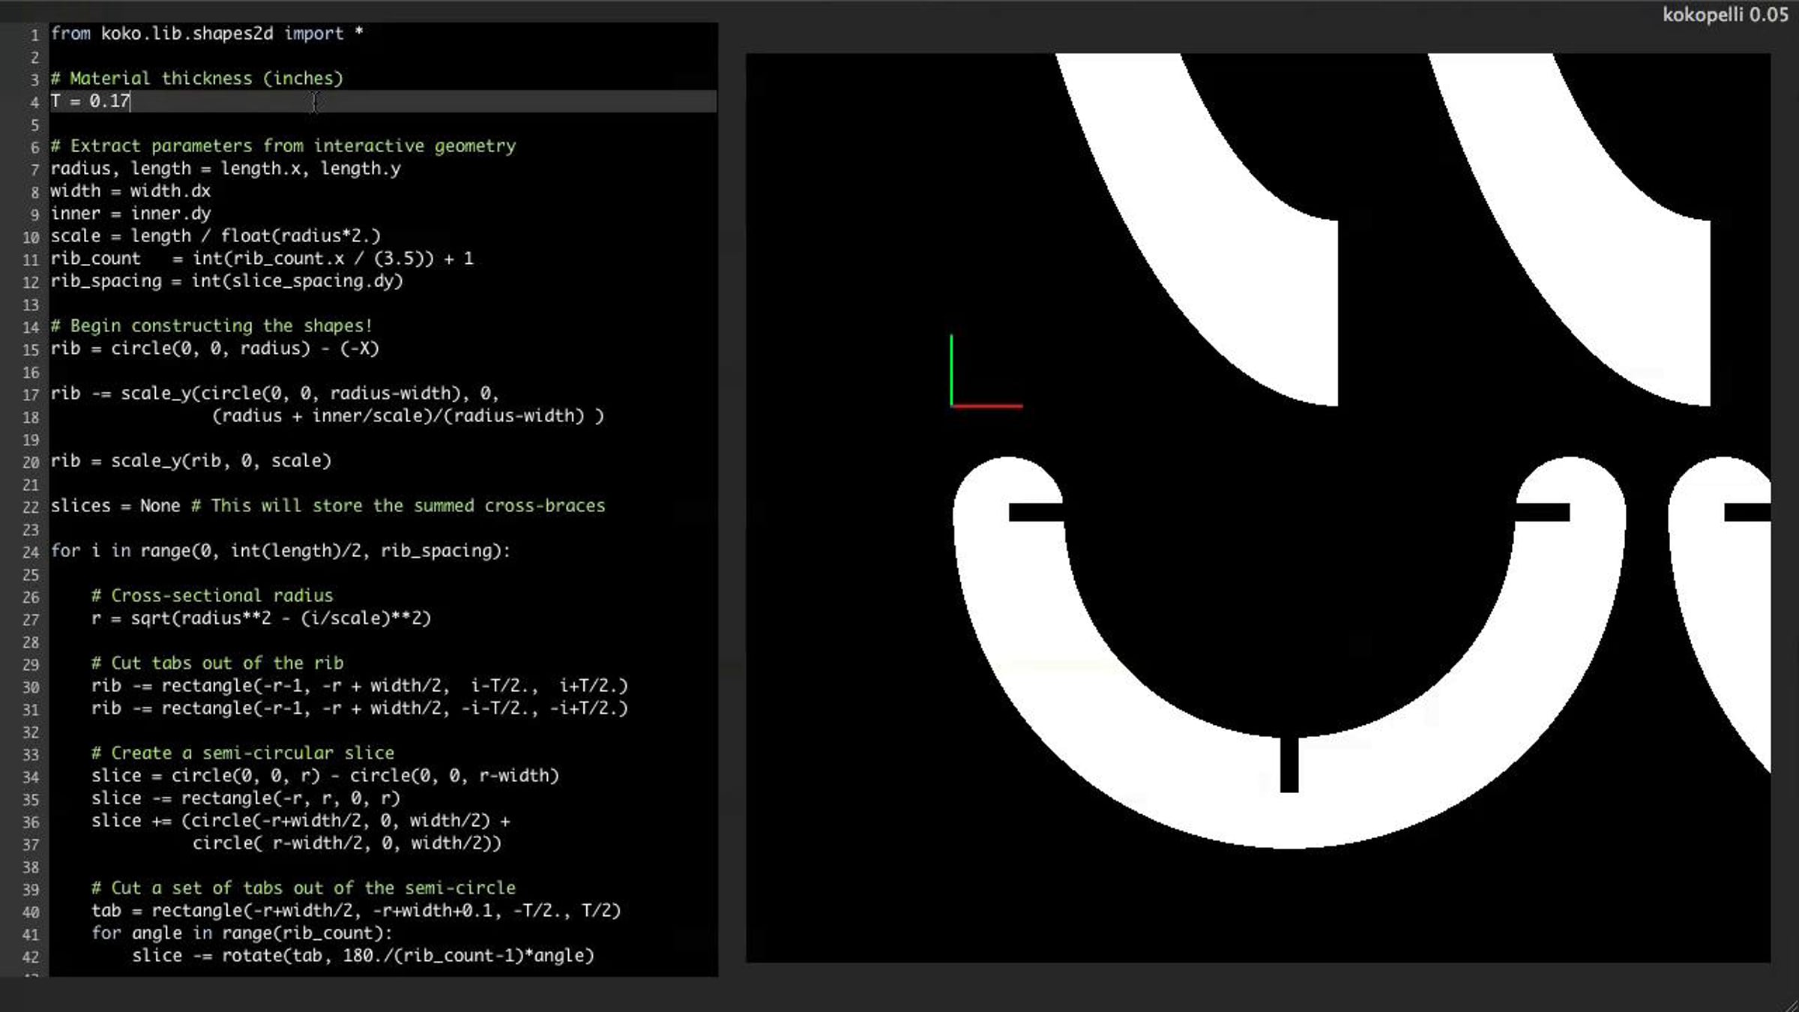This screenshot has height=1012, width=1799.
Task: Click the 'circle( r-width/2, 0, width/2))' line
Action: click(347, 843)
